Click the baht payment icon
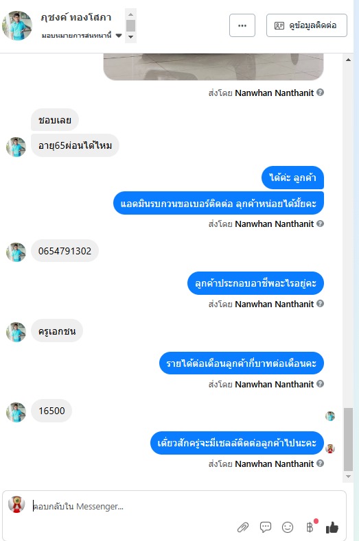359x541 pixels. click(310, 527)
